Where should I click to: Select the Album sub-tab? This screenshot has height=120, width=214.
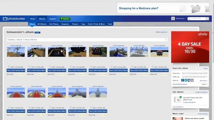[32, 24]
